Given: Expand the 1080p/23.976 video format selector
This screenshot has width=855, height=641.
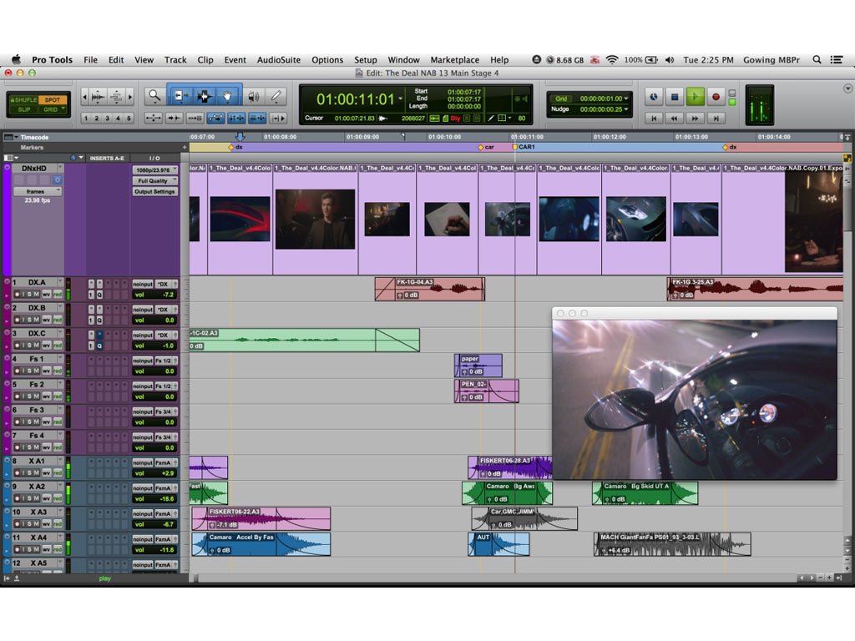Looking at the screenshot, I should point(154,169).
